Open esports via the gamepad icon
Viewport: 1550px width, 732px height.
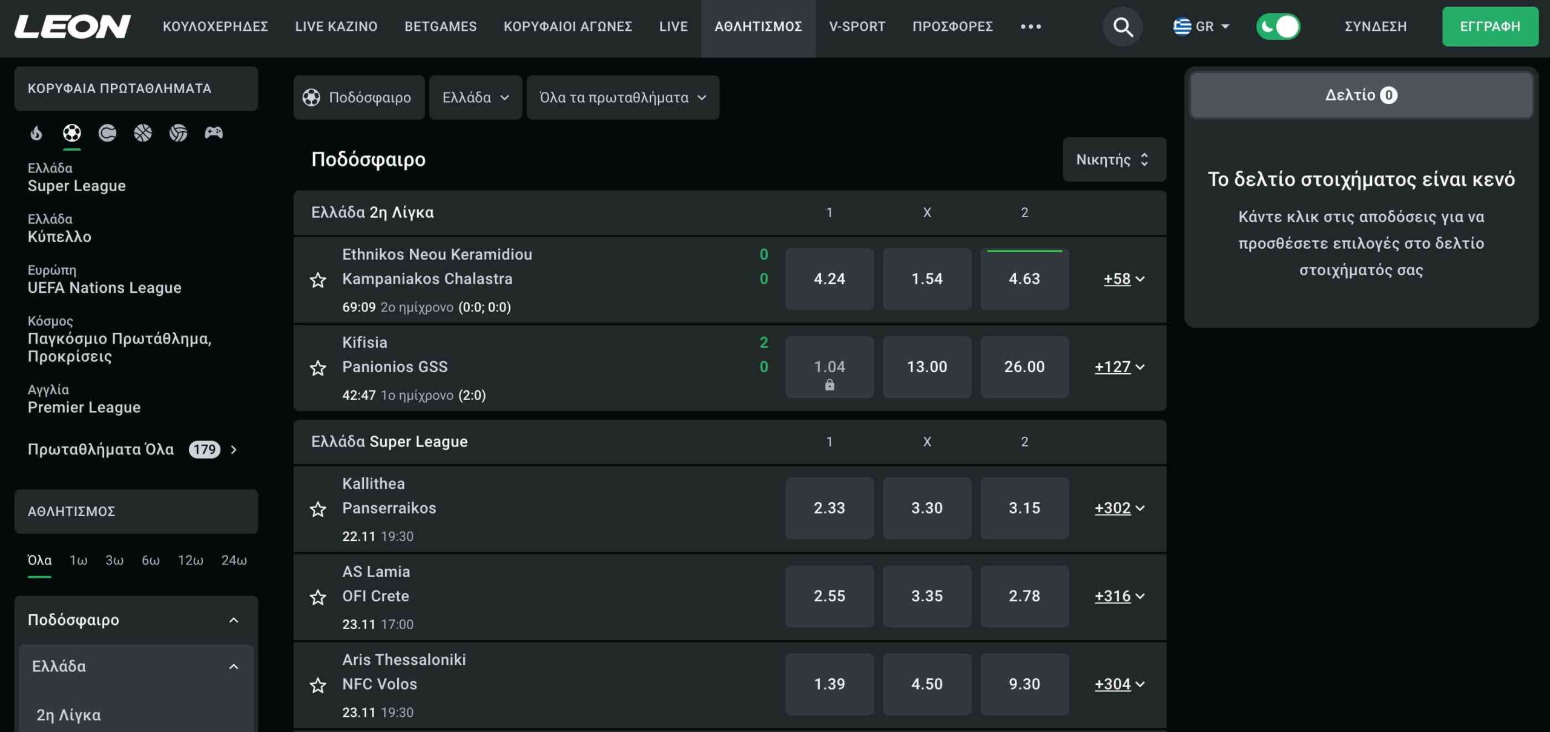tap(214, 132)
